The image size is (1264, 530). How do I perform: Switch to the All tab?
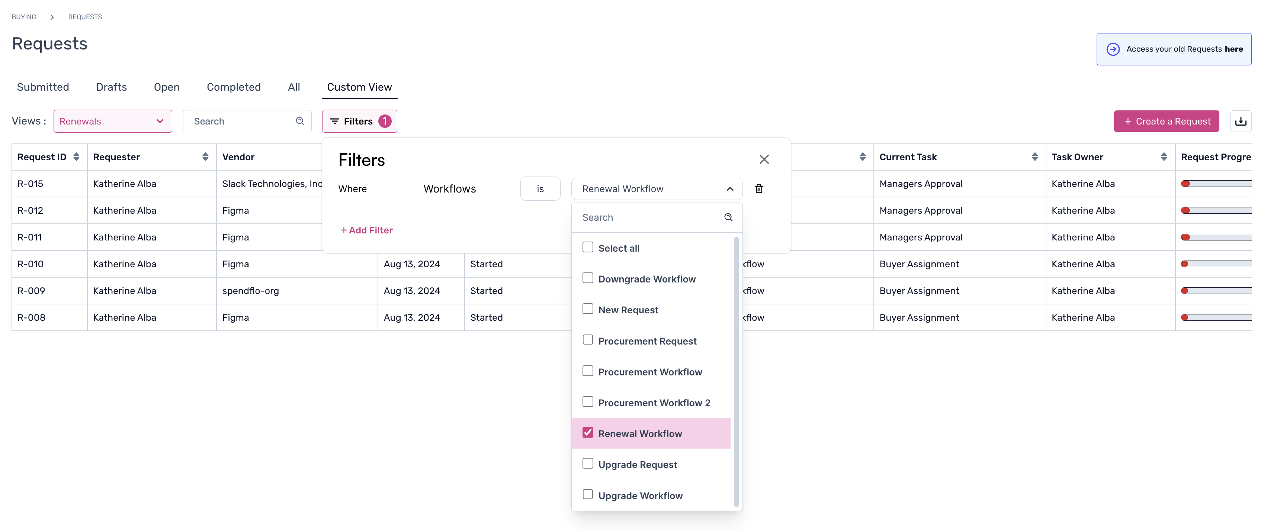(294, 87)
